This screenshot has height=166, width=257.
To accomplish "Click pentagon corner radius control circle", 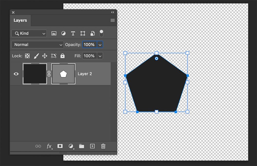I will [157, 59].
